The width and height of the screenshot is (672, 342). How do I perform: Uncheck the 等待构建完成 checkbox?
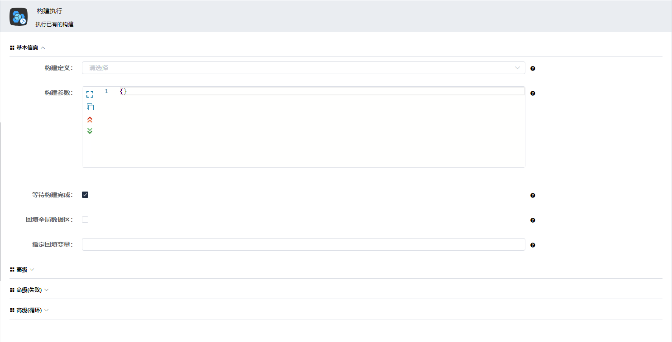pyautogui.click(x=85, y=195)
